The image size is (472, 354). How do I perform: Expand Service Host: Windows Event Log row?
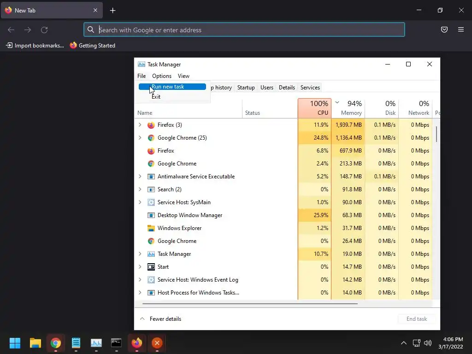point(140,280)
